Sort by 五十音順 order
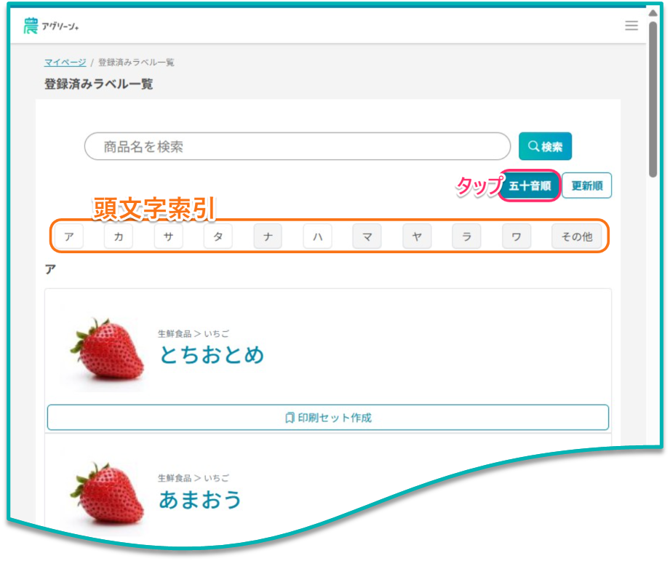670x561 pixels. [x=530, y=186]
